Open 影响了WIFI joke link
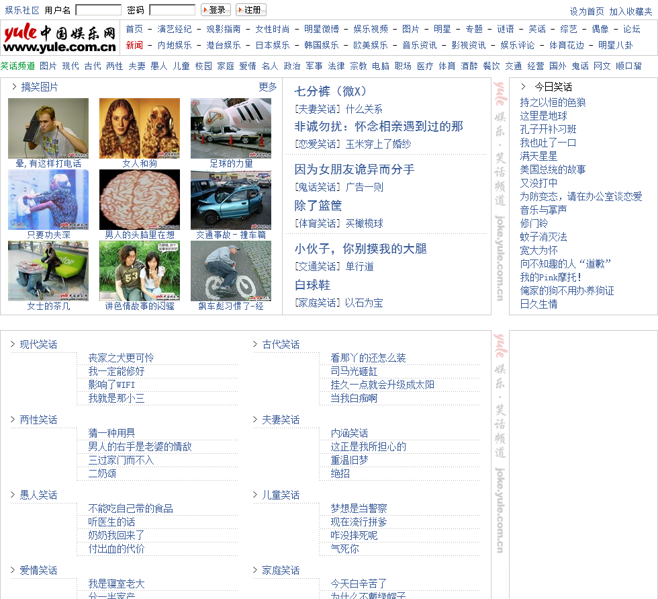Image resolution: width=658 pixels, height=599 pixels. 111,385
